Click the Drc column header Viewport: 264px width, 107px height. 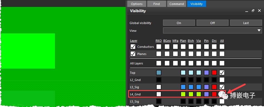tap(214, 41)
